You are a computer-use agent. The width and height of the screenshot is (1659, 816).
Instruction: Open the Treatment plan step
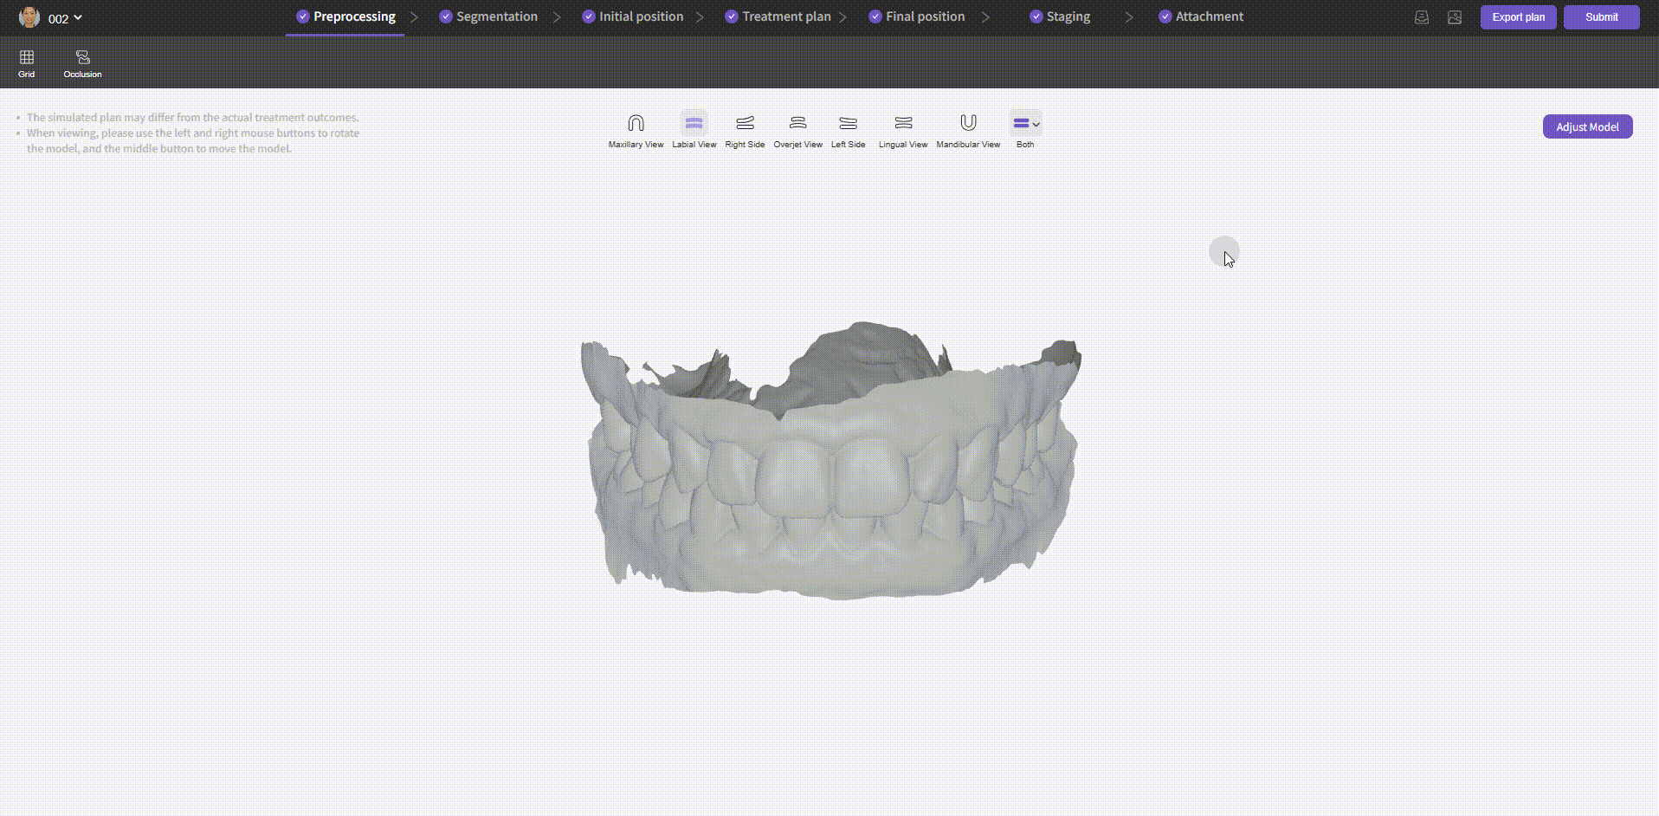778,16
